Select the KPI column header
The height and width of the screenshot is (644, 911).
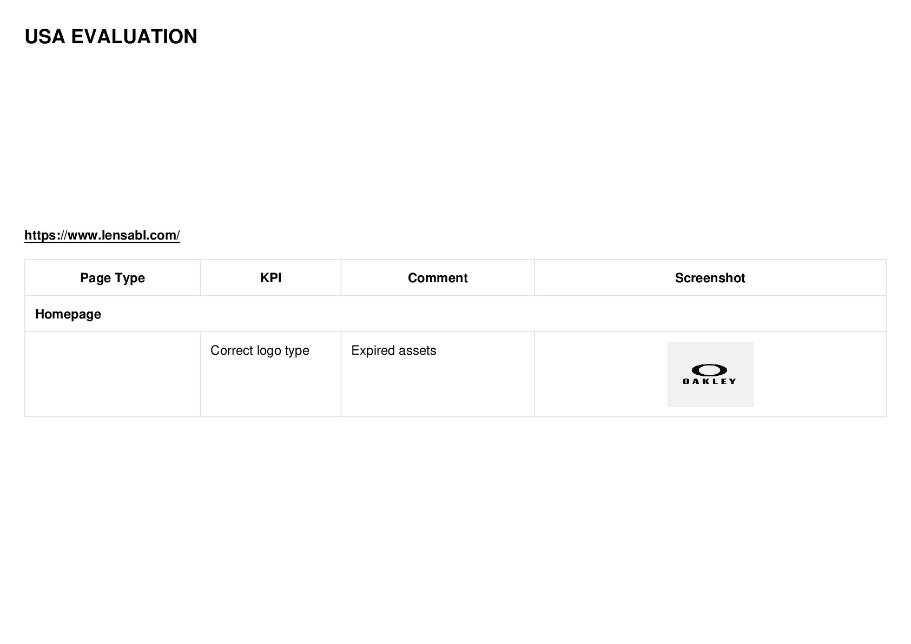click(x=270, y=278)
